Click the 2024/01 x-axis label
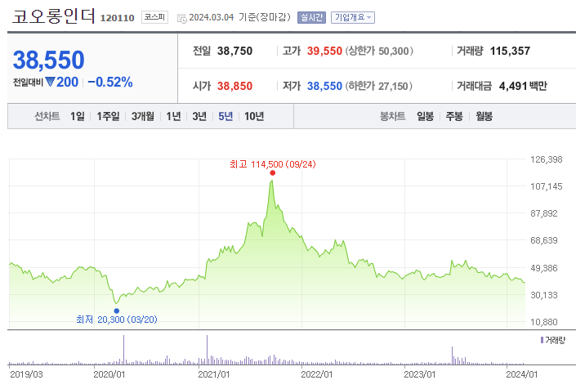This screenshot has height=389, width=576. 521,374
